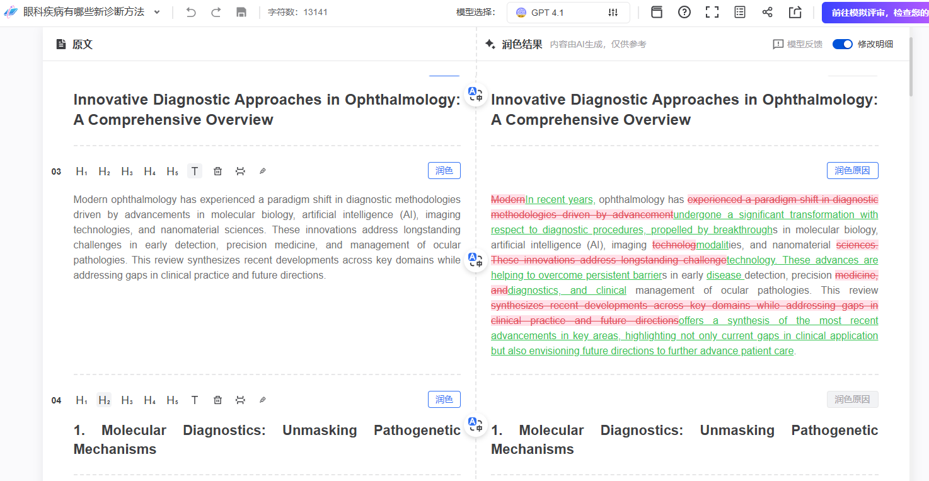Set section 04 to H4 heading
Viewport: 929px width, 481px height.
tap(149, 400)
